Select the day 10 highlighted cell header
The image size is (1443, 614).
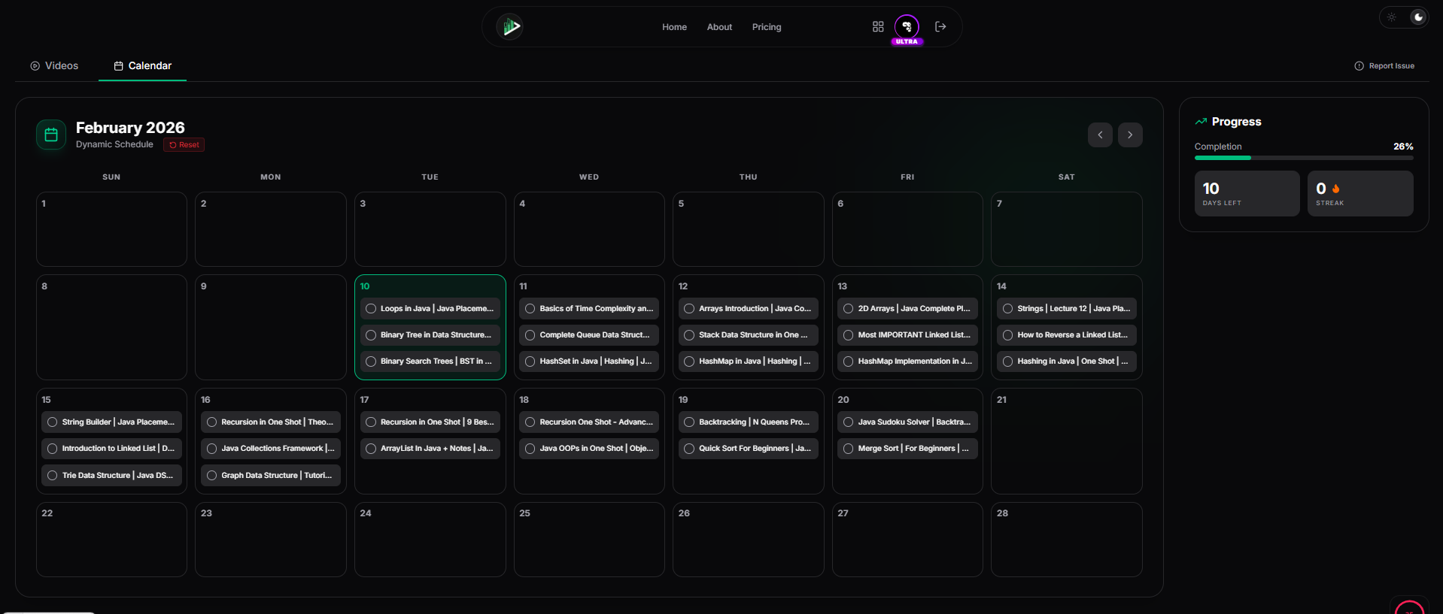tap(365, 286)
